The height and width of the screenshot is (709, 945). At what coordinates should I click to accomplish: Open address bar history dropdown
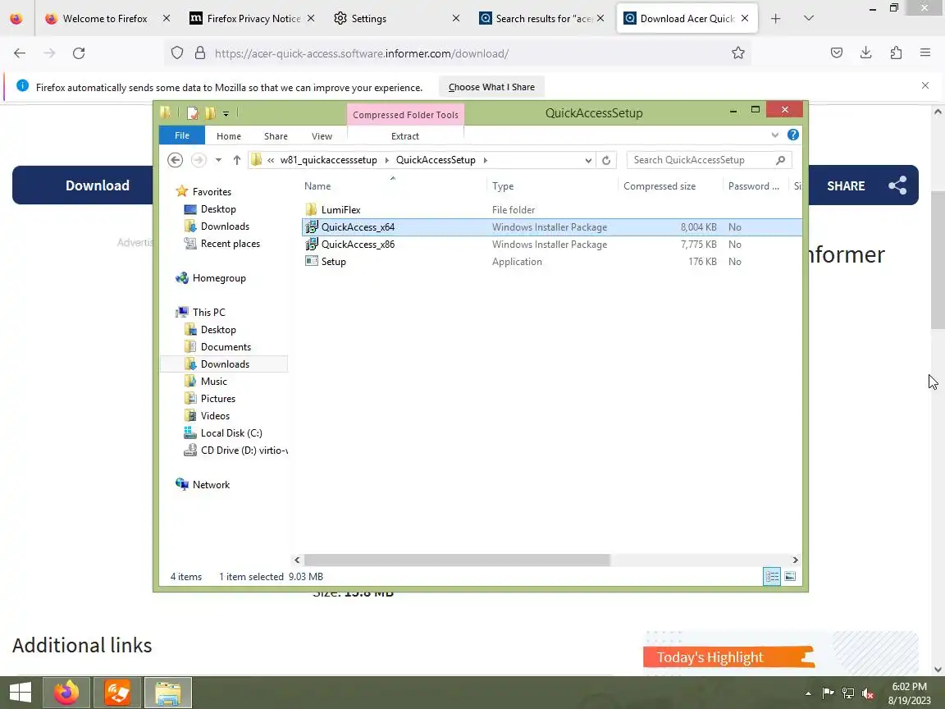588,160
